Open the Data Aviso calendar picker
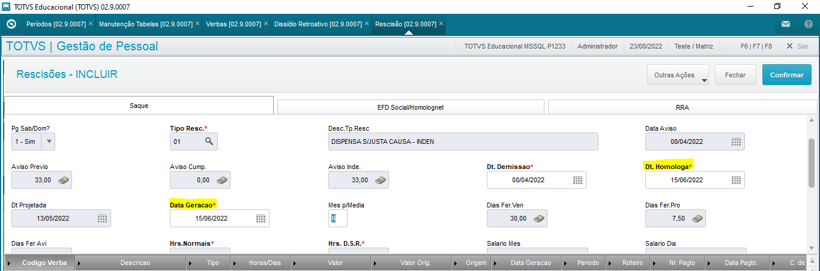 tap(736, 141)
